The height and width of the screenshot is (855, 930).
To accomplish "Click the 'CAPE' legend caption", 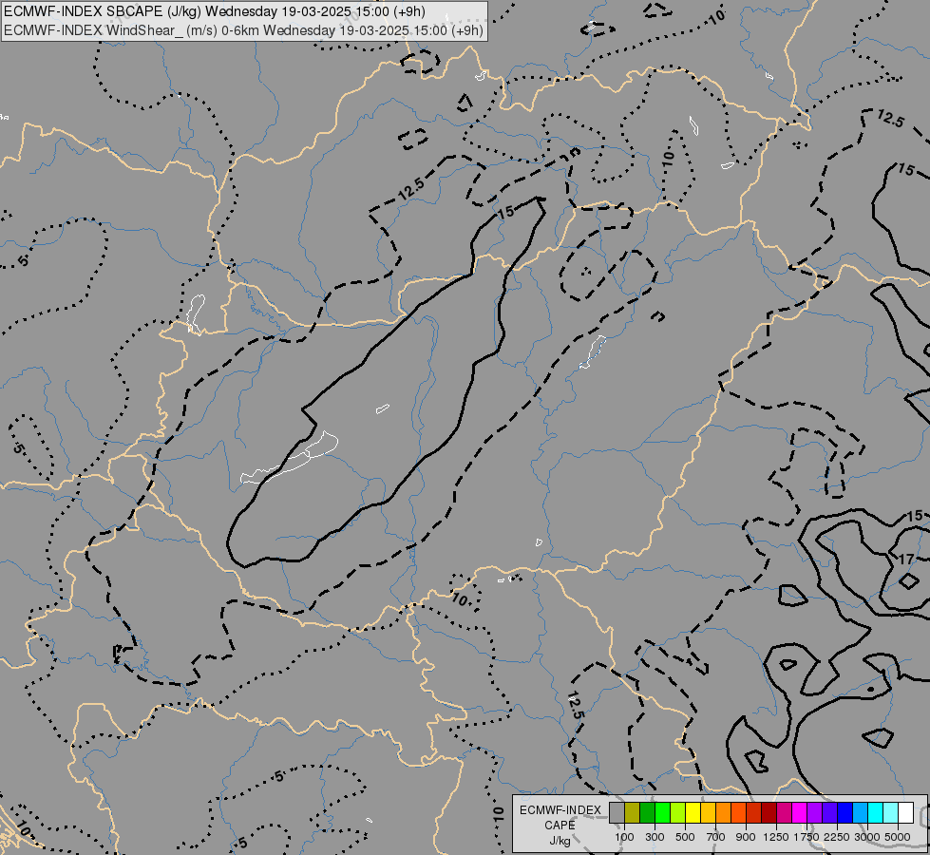I will tap(560, 826).
